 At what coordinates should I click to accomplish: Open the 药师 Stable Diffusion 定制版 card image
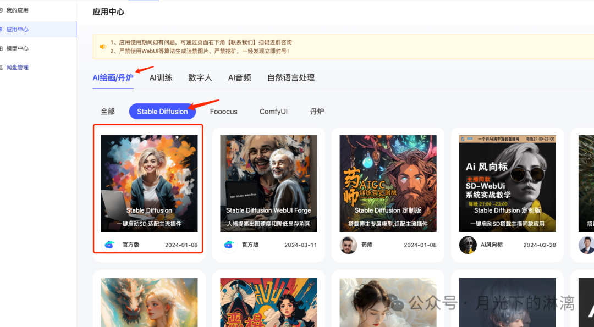point(388,184)
